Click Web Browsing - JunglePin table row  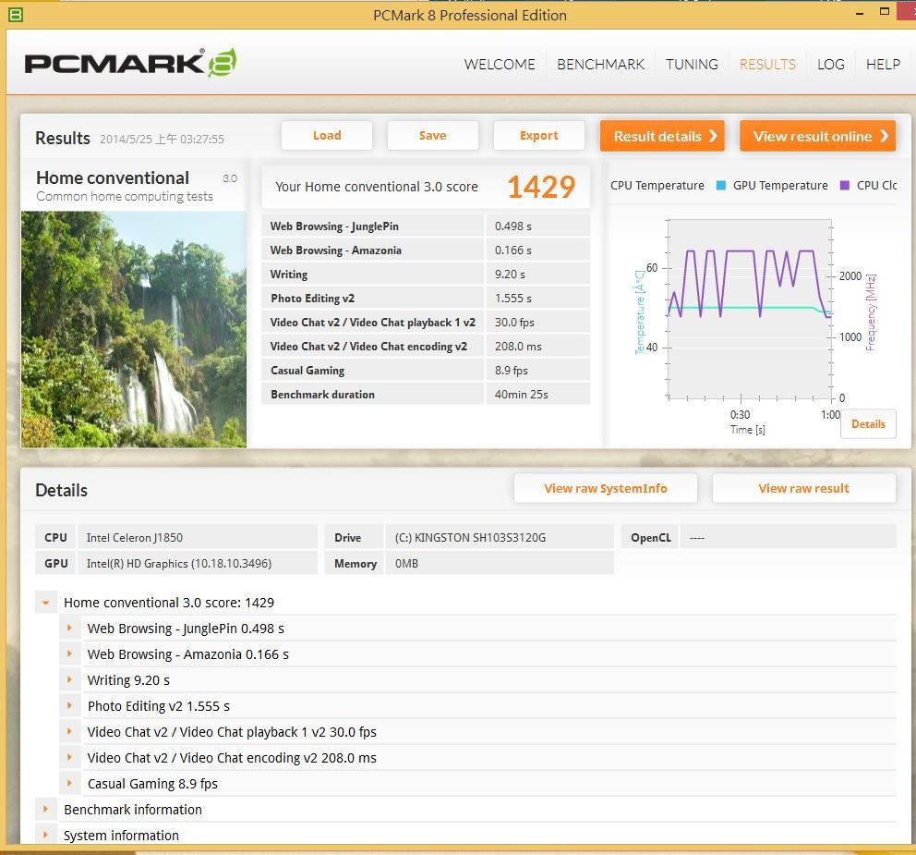(x=426, y=226)
